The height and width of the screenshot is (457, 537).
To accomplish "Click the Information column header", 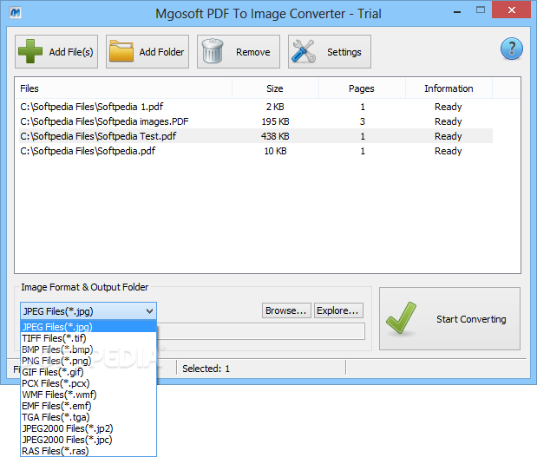I will (449, 88).
